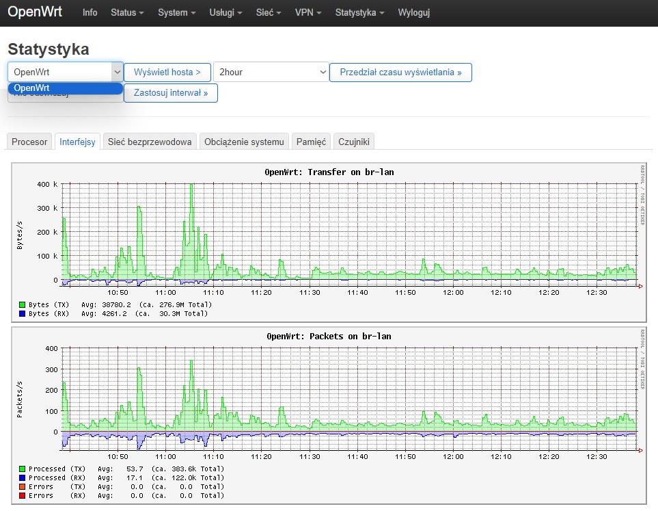
Task: Click the 'Avg: 38780.2' TX value
Action: tap(106, 304)
